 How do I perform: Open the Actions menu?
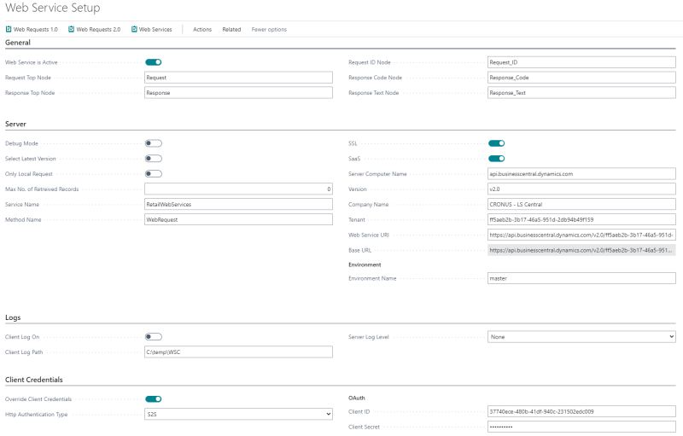(202, 29)
